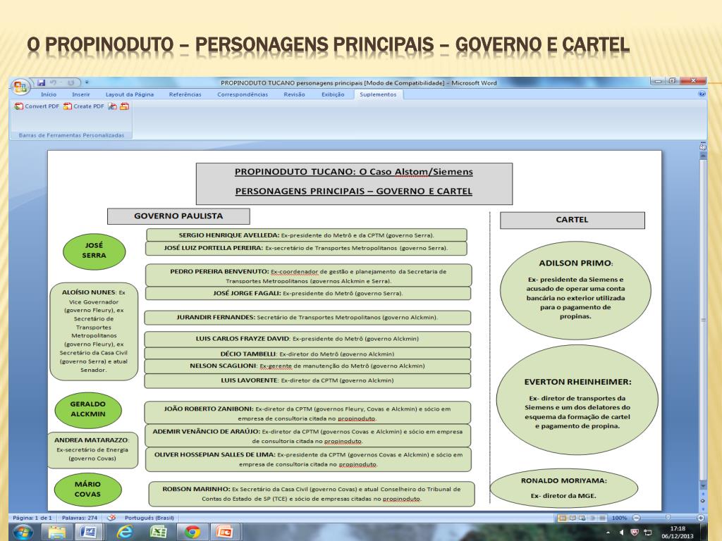Click the page count 'Página: 1 de 1'
The width and height of the screenshot is (722, 541).
pos(32,518)
